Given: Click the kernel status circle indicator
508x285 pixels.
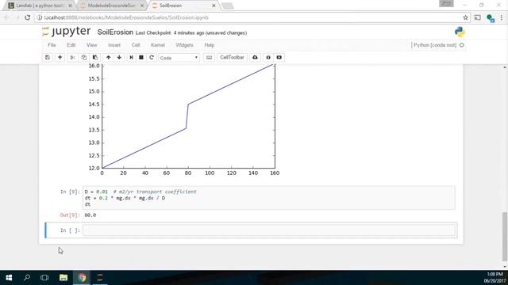Looking at the screenshot, I should [x=462, y=45].
